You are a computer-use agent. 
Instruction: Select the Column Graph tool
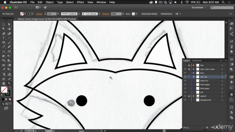click(9, 74)
